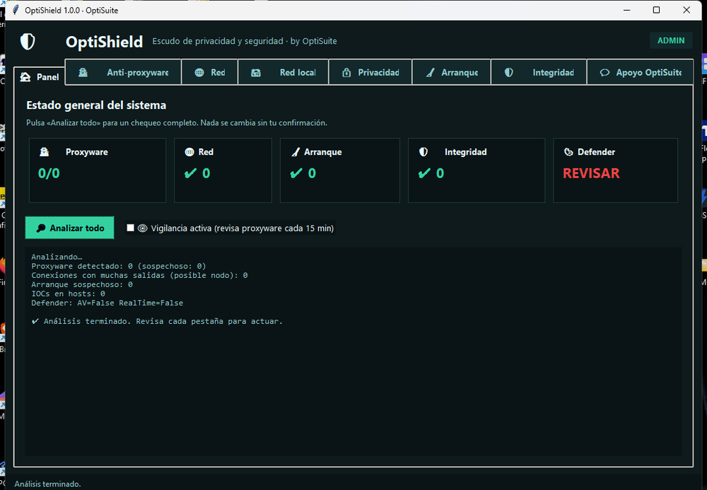Click the 0/0 value in Proxyware card
707x490 pixels.
[x=49, y=173]
